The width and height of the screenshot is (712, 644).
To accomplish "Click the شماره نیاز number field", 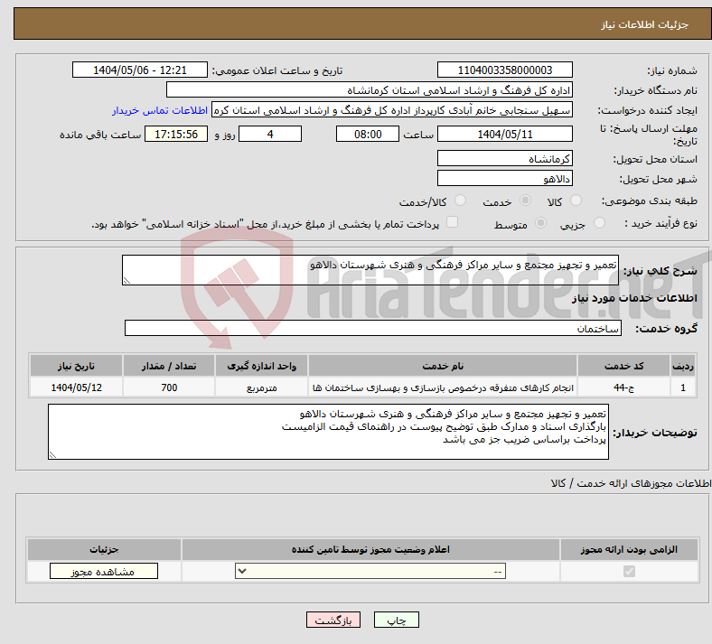I will pyautogui.click(x=504, y=70).
